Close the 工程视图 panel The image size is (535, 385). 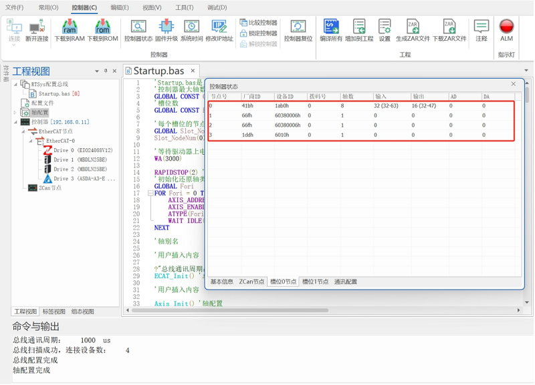point(114,71)
